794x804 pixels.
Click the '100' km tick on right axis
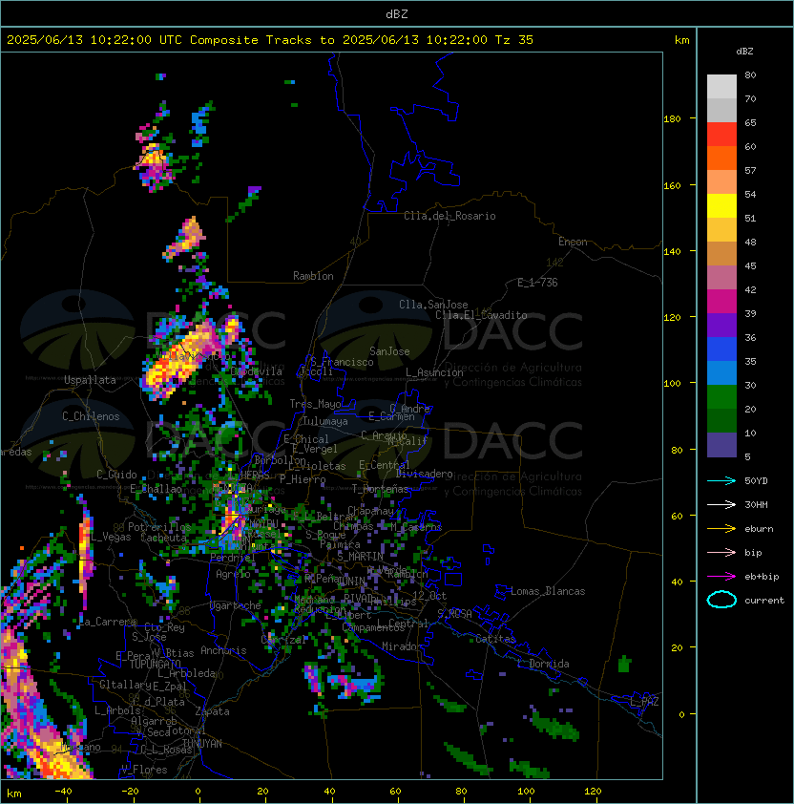click(672, 384)
